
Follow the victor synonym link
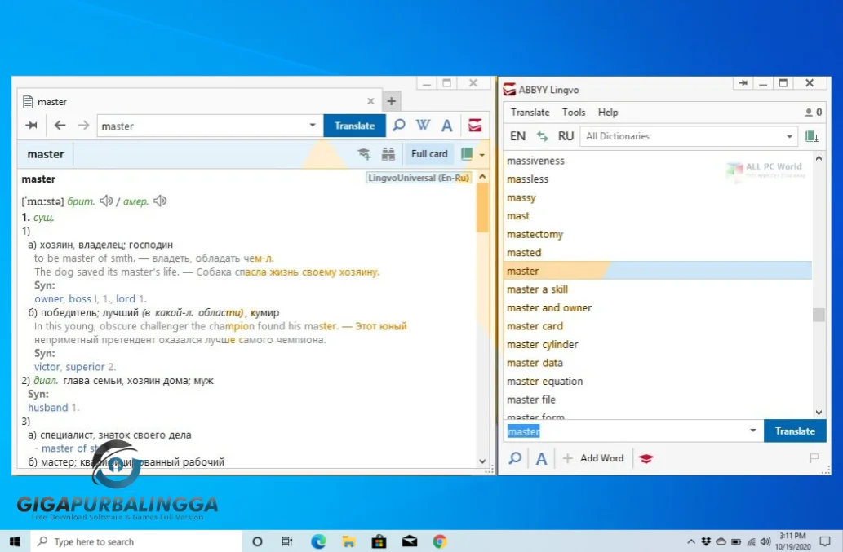coord(47,367)
